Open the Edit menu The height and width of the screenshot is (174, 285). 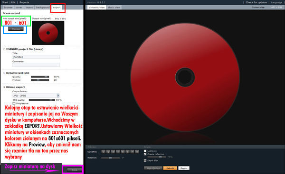pyautogui.click(x=13, y=2)
